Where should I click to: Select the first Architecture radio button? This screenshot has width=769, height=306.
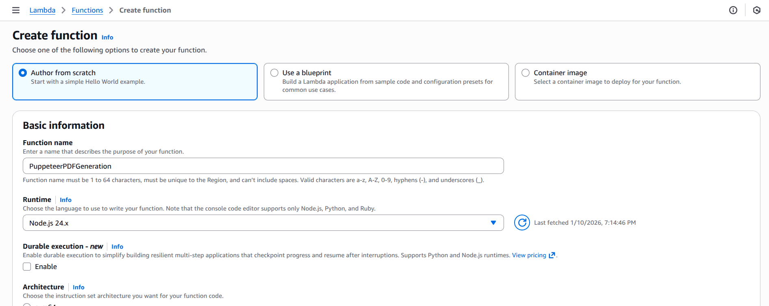point(27,304)
